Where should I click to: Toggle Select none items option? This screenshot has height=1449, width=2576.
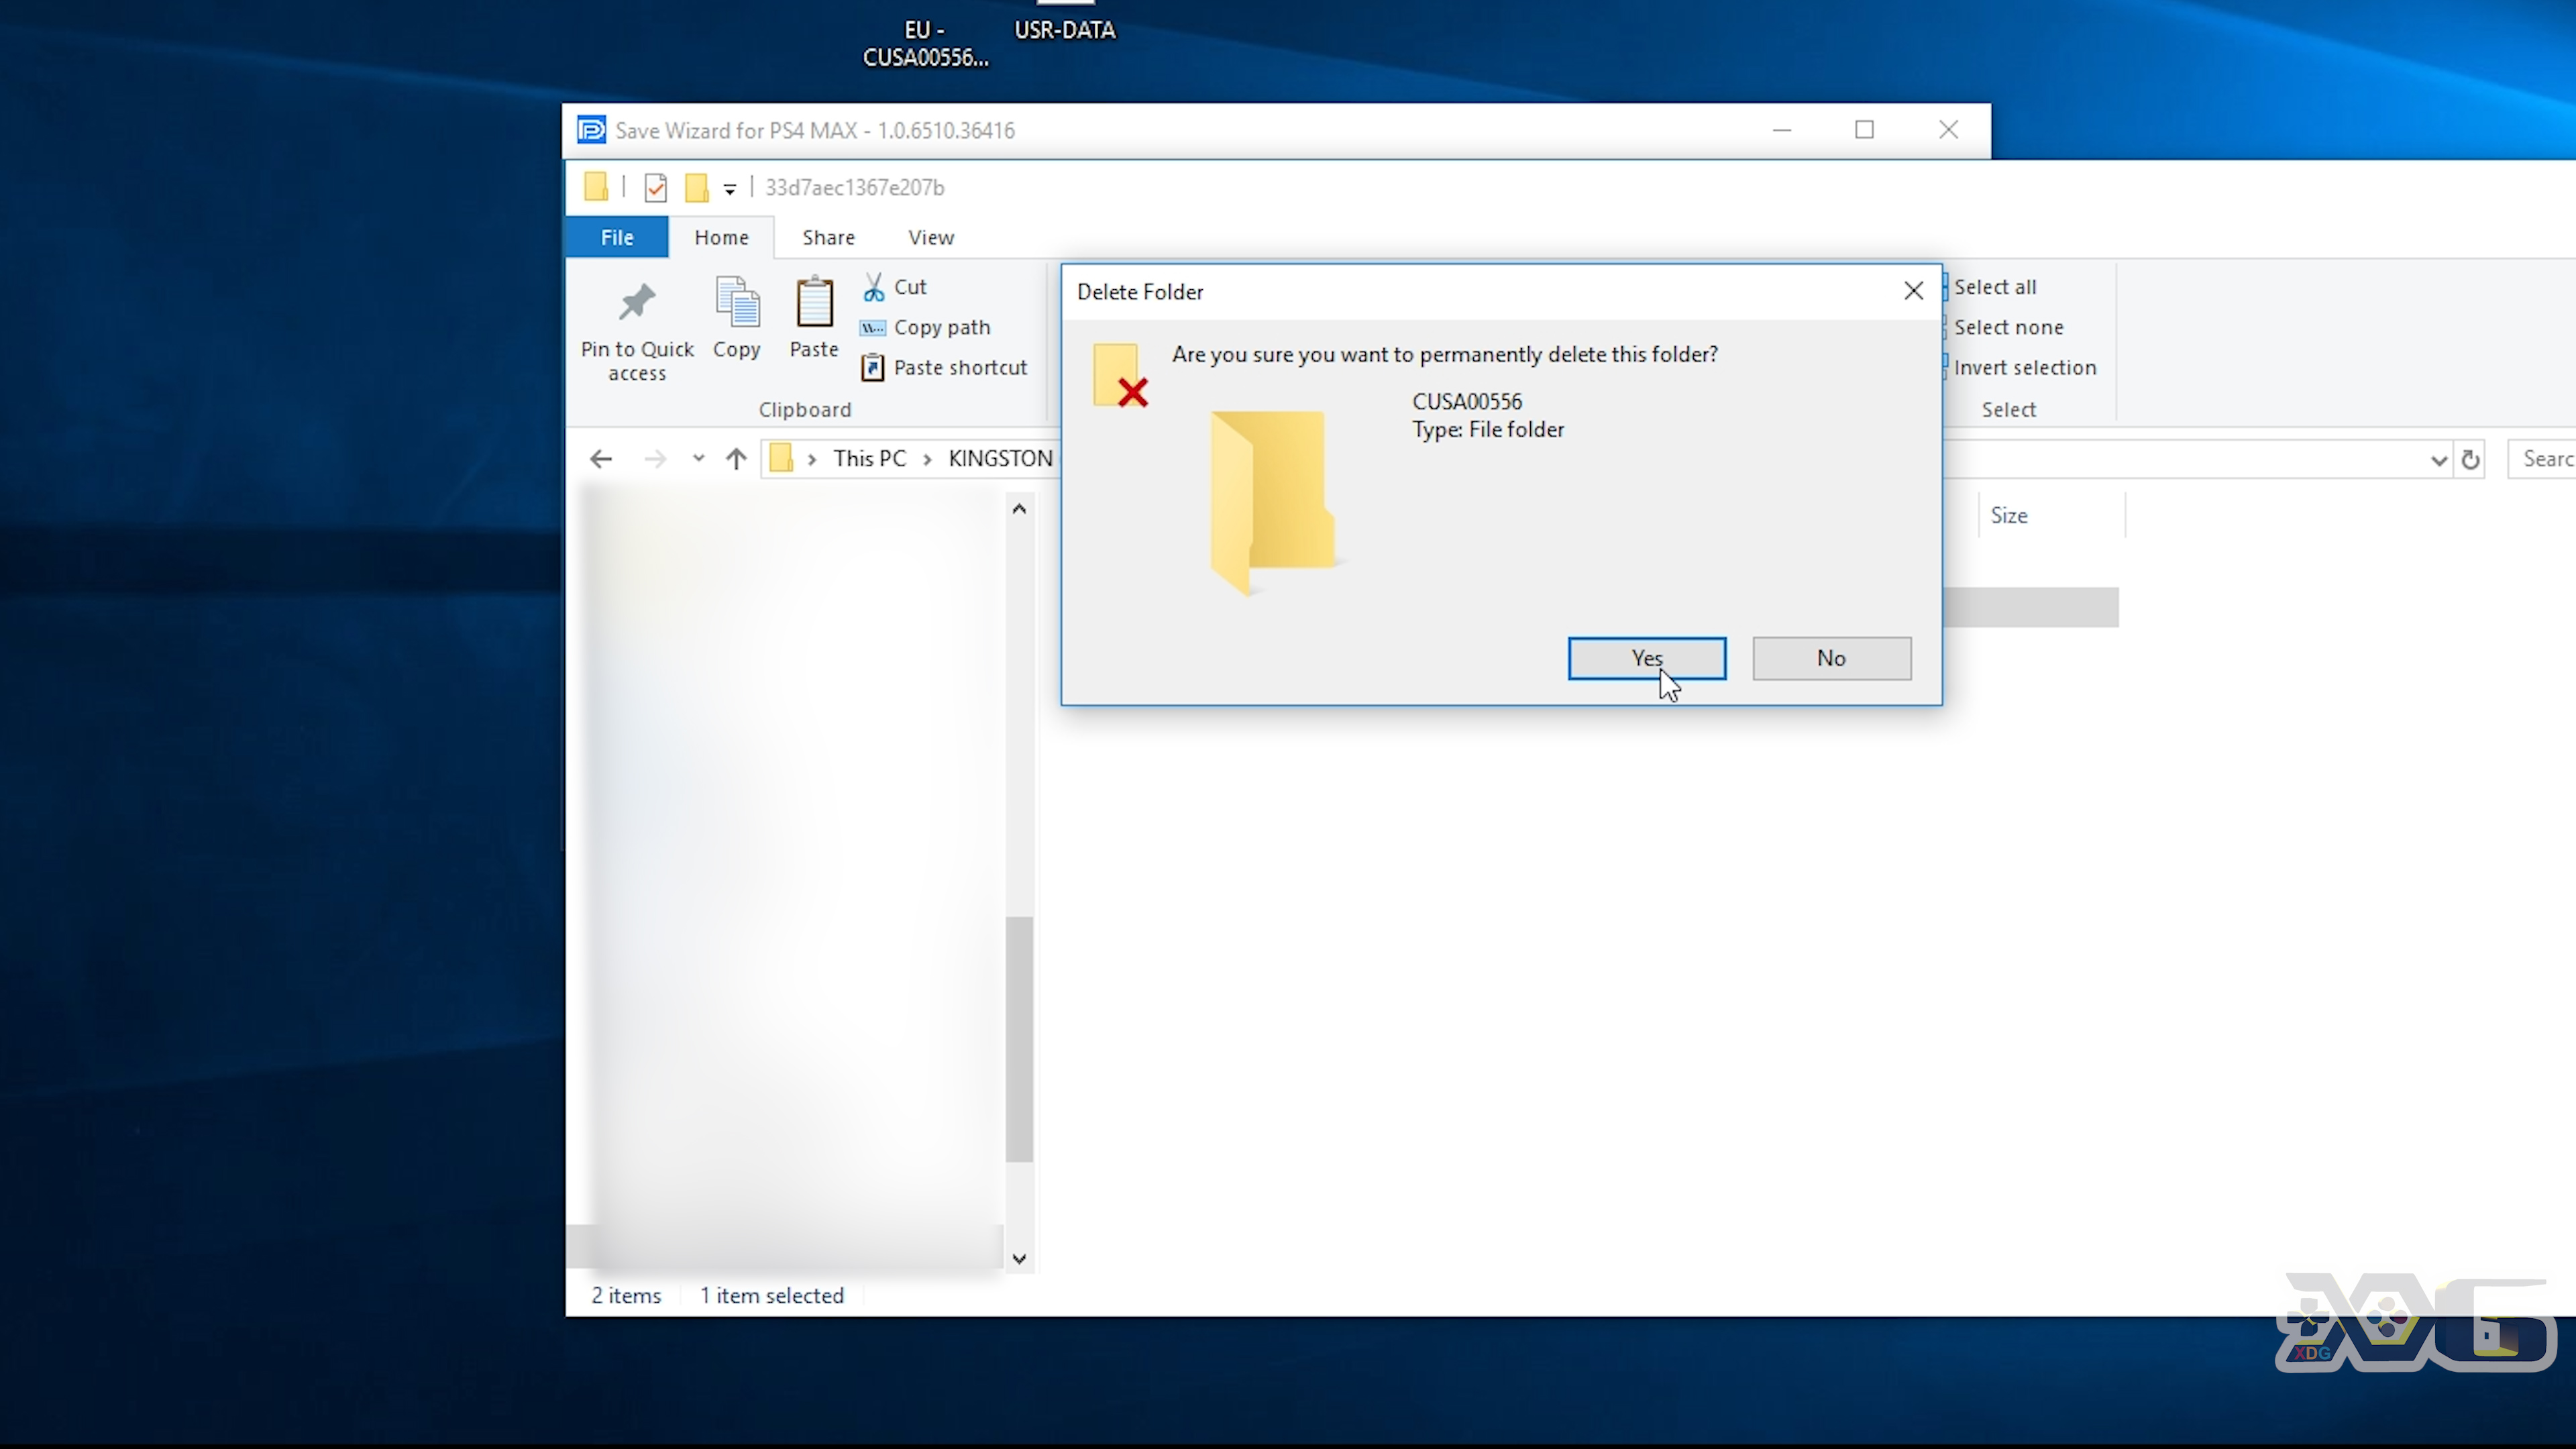[x=2008, y=325]
